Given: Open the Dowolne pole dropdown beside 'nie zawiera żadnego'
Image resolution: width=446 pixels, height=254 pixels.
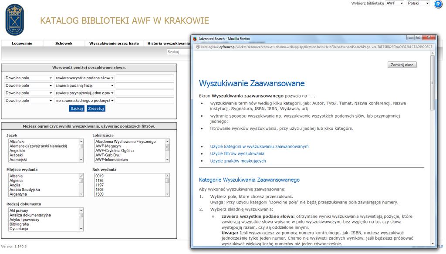Looking at the screenshot, I should tap(28, 101).
